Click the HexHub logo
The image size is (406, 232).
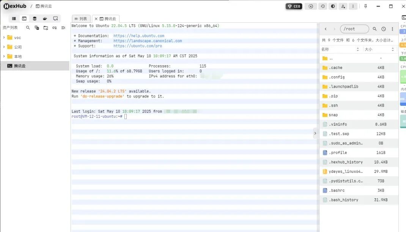point(15,6)
